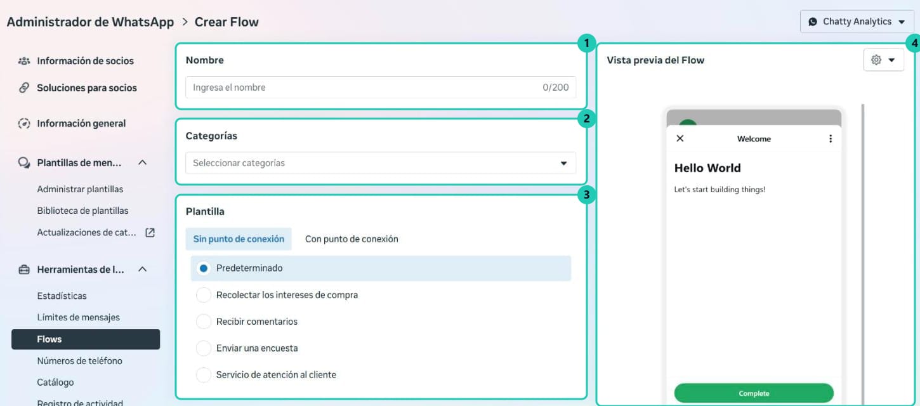
Task: Go to Información general
Action: pos(81,123)
